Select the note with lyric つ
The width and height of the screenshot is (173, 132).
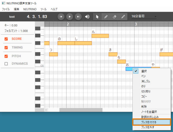pyautogui.click(x=54, y=54)
